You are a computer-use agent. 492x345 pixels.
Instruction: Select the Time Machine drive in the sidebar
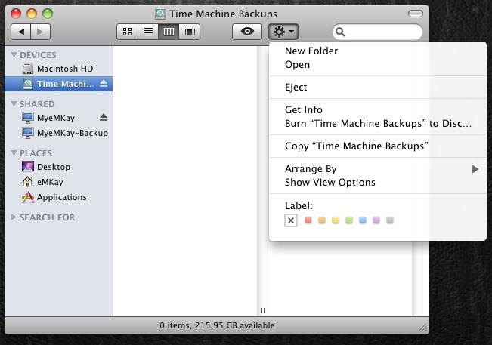click(59, 84)
